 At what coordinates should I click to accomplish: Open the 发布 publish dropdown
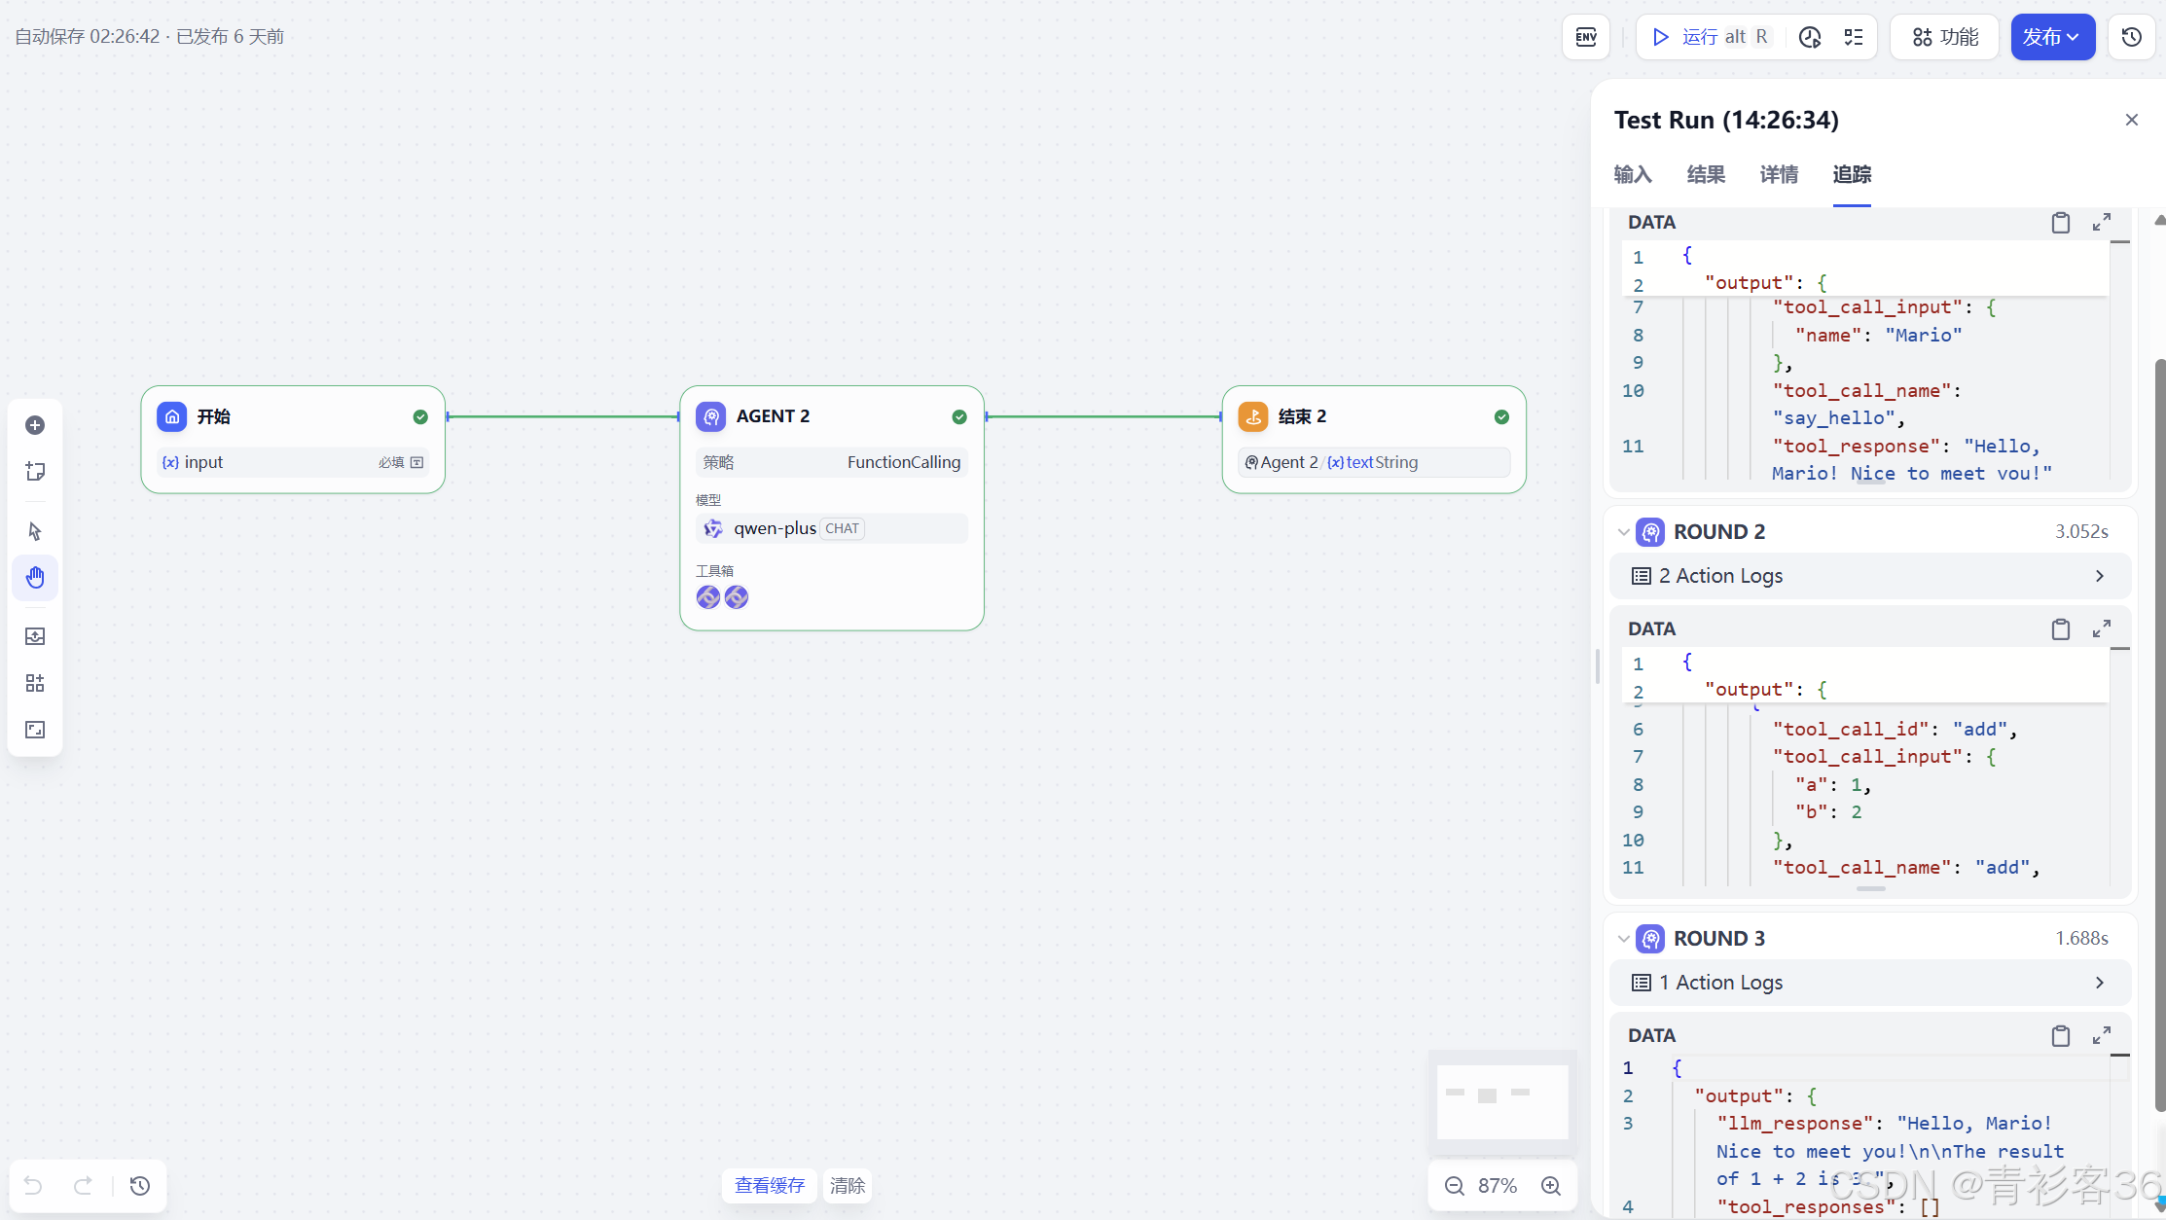tap(2052, 37)
